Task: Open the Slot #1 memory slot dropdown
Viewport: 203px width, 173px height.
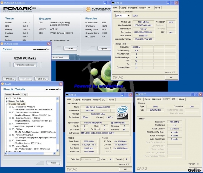Action: 128,16
